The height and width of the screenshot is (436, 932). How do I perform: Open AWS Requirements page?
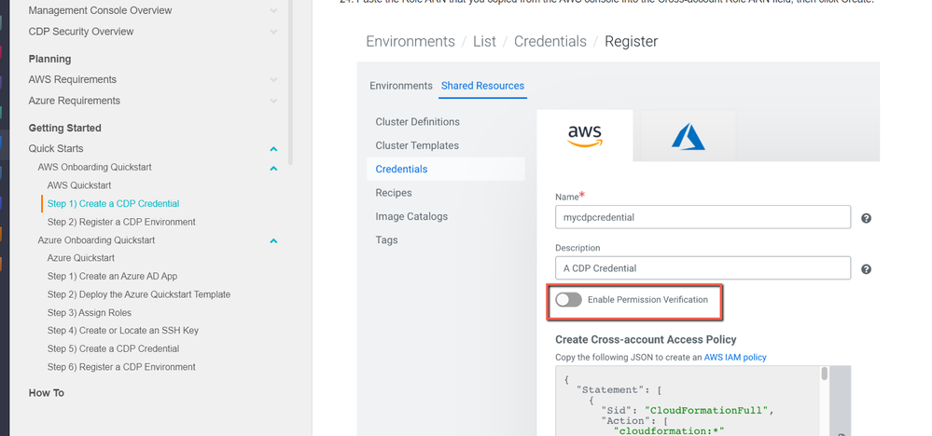(x=73, y=79)
